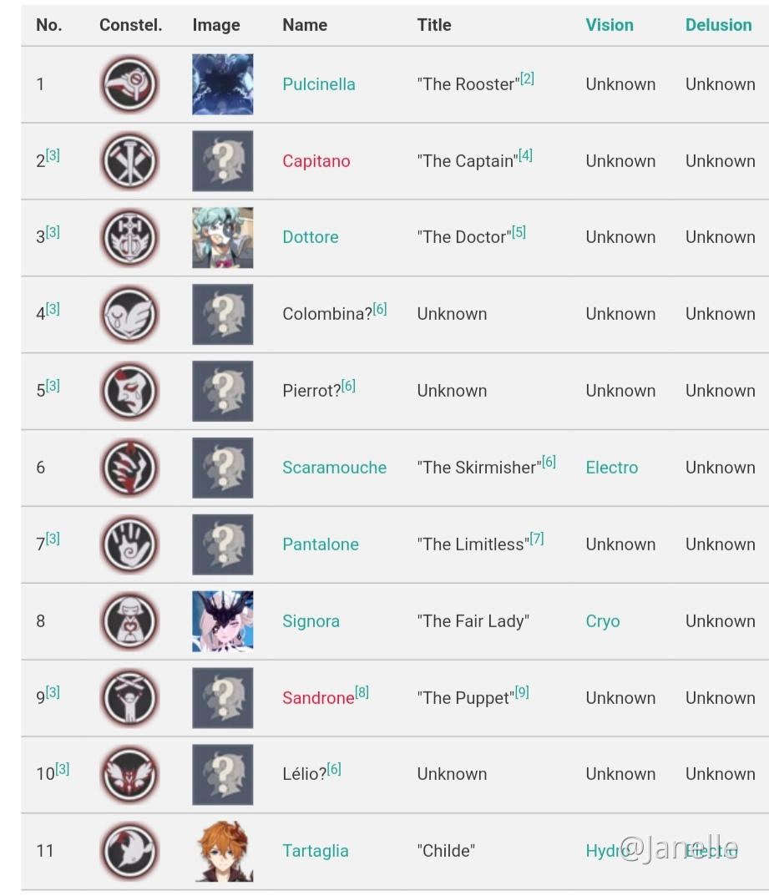Click Dottore's constellation icon

point(129,237)
